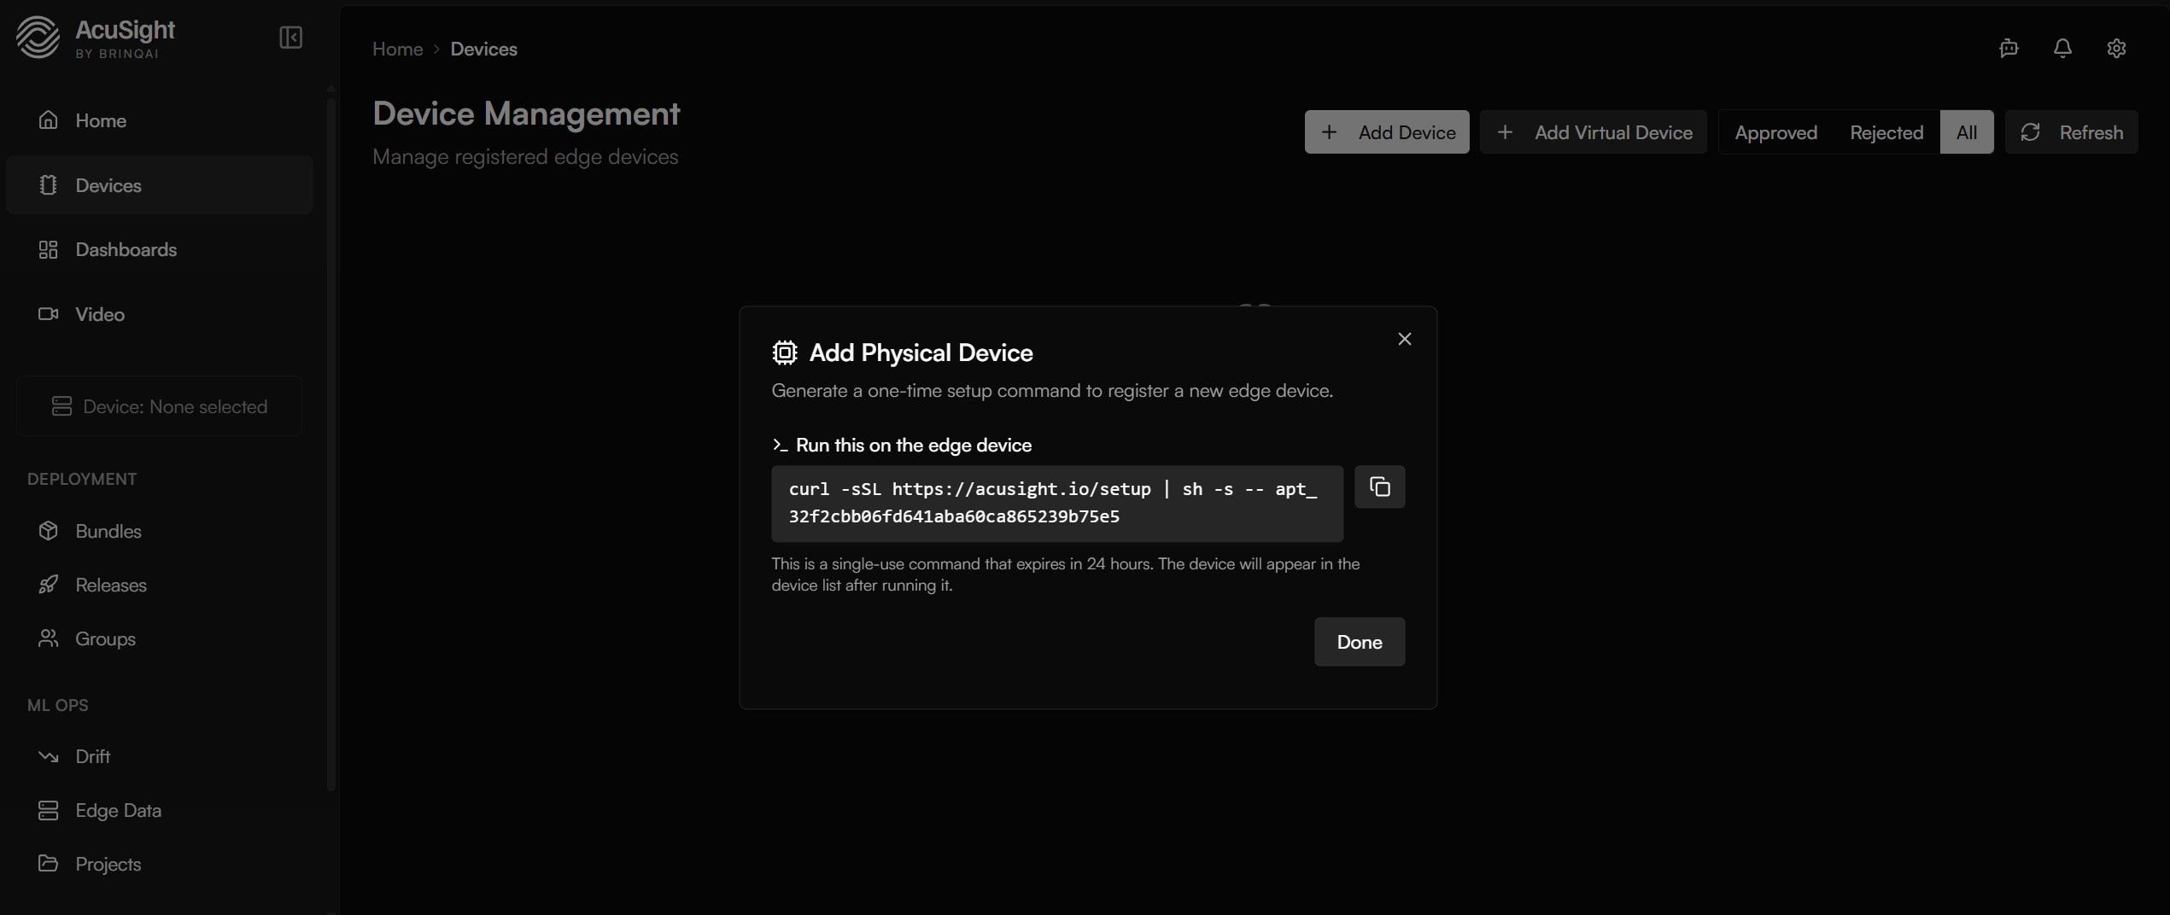2170x915 pixels.
Task: Open the Home sidebar item
Action: click(159, 120)
